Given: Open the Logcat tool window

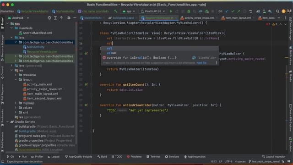Looking at the screenshot, I should point(54,157).
